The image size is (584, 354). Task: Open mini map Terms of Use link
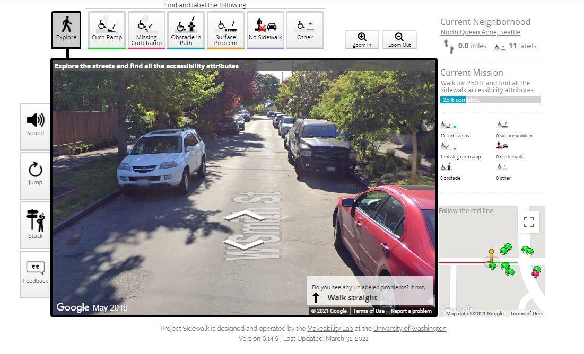(x=526, y=313)
